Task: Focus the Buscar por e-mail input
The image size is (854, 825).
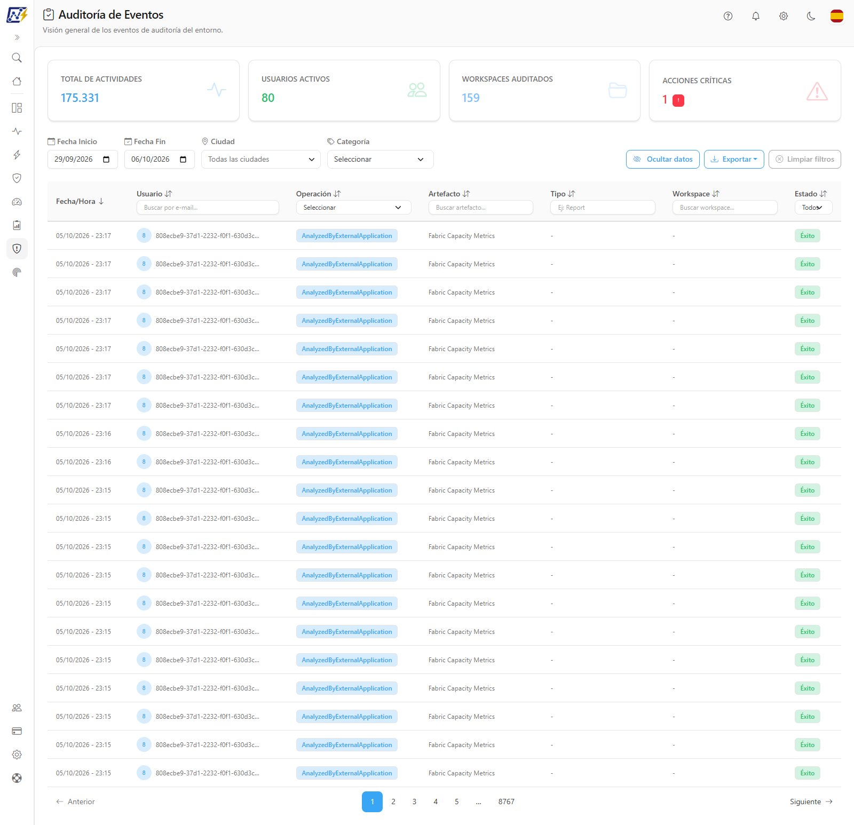Action: click(x=208, y=208)
